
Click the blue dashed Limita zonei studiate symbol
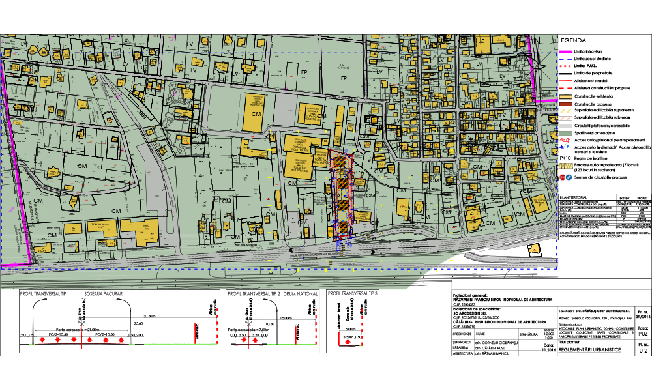click(564, 59)
